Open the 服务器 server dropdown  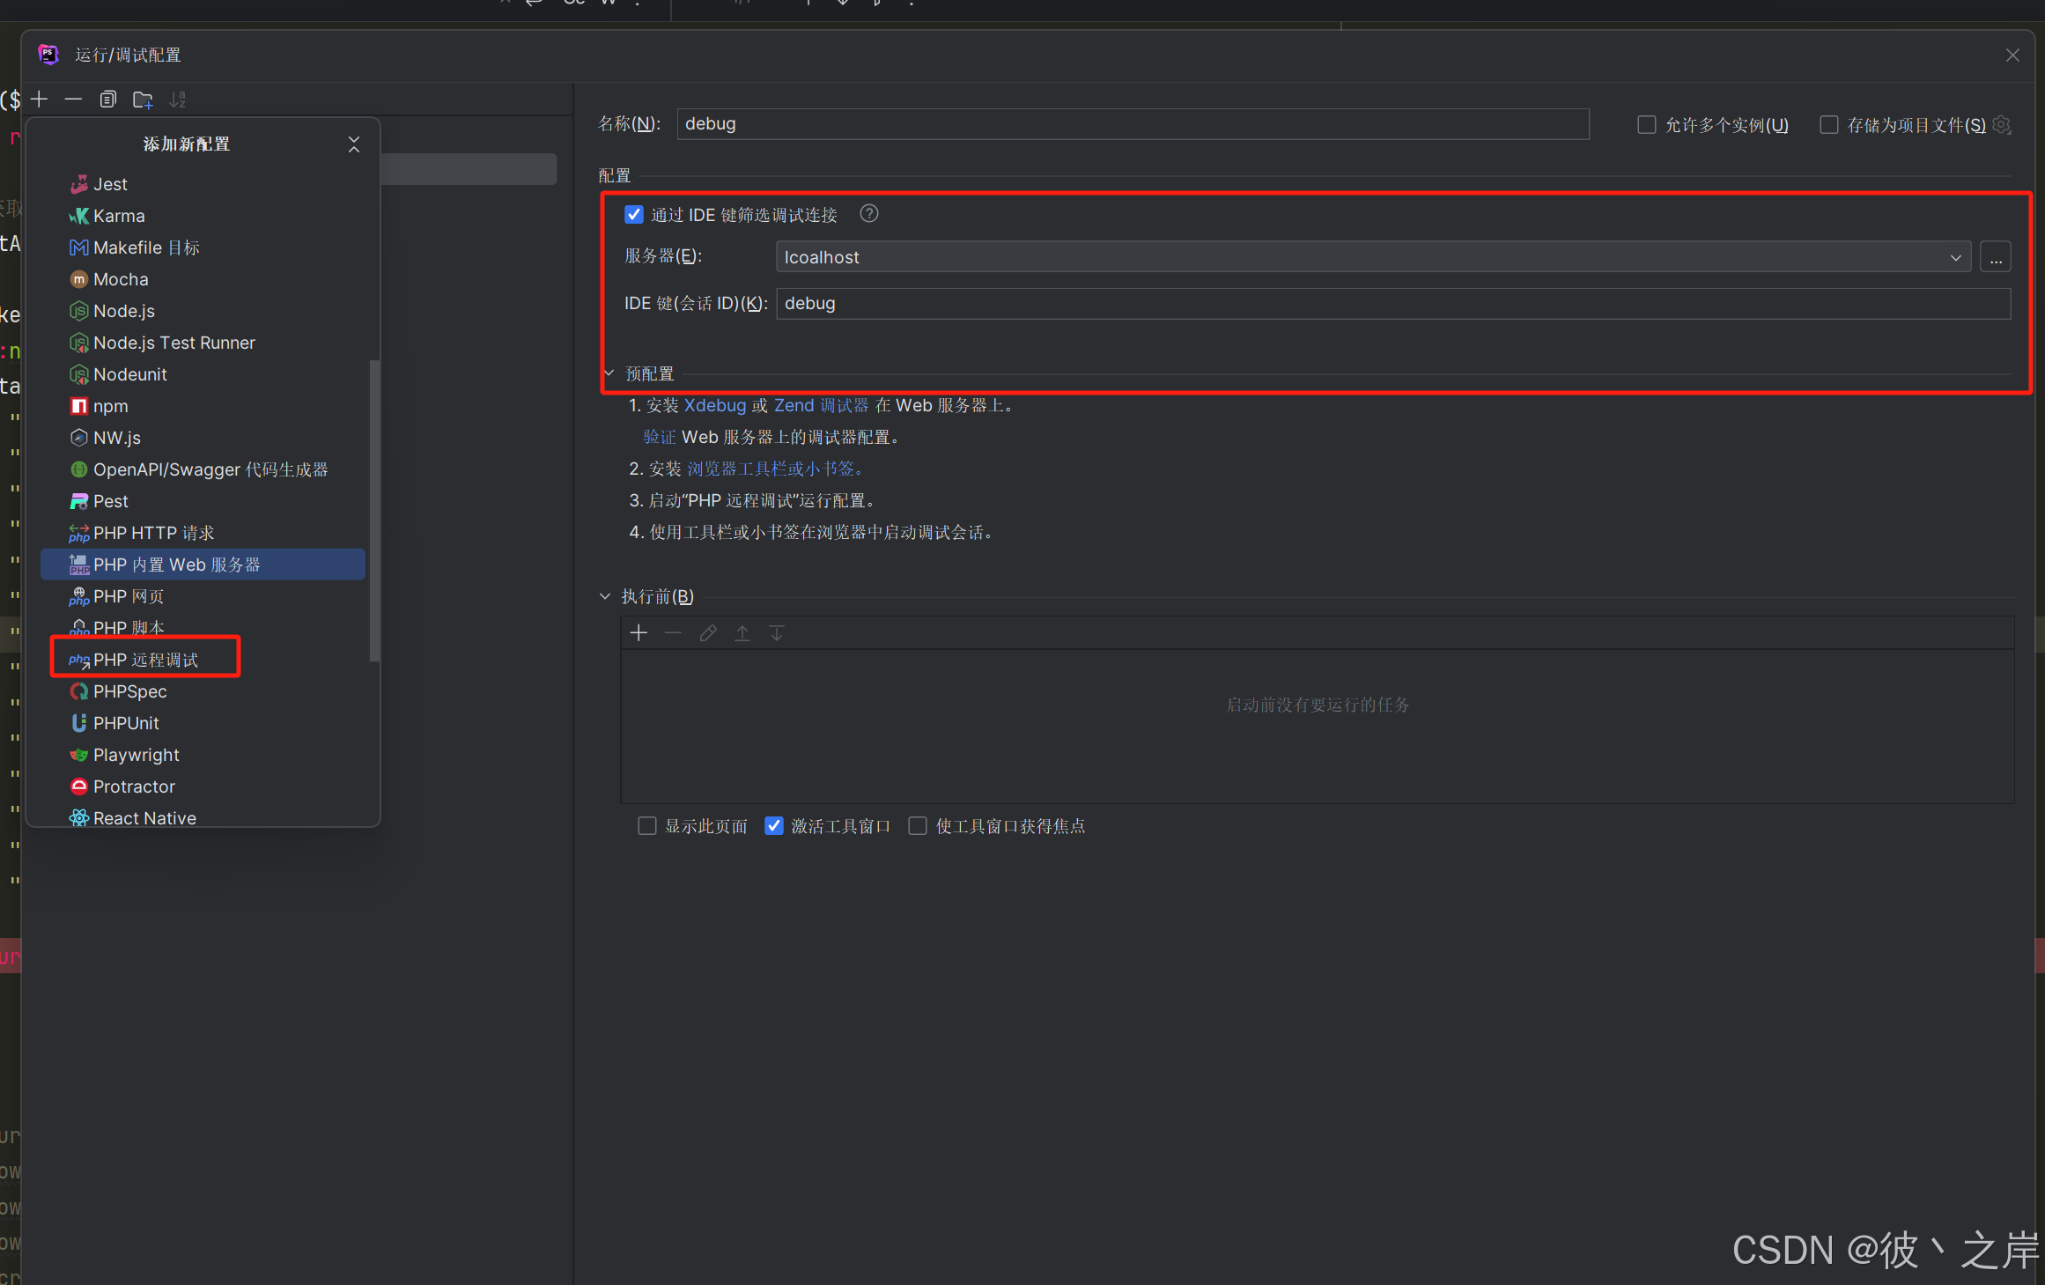click(1956, 256)
